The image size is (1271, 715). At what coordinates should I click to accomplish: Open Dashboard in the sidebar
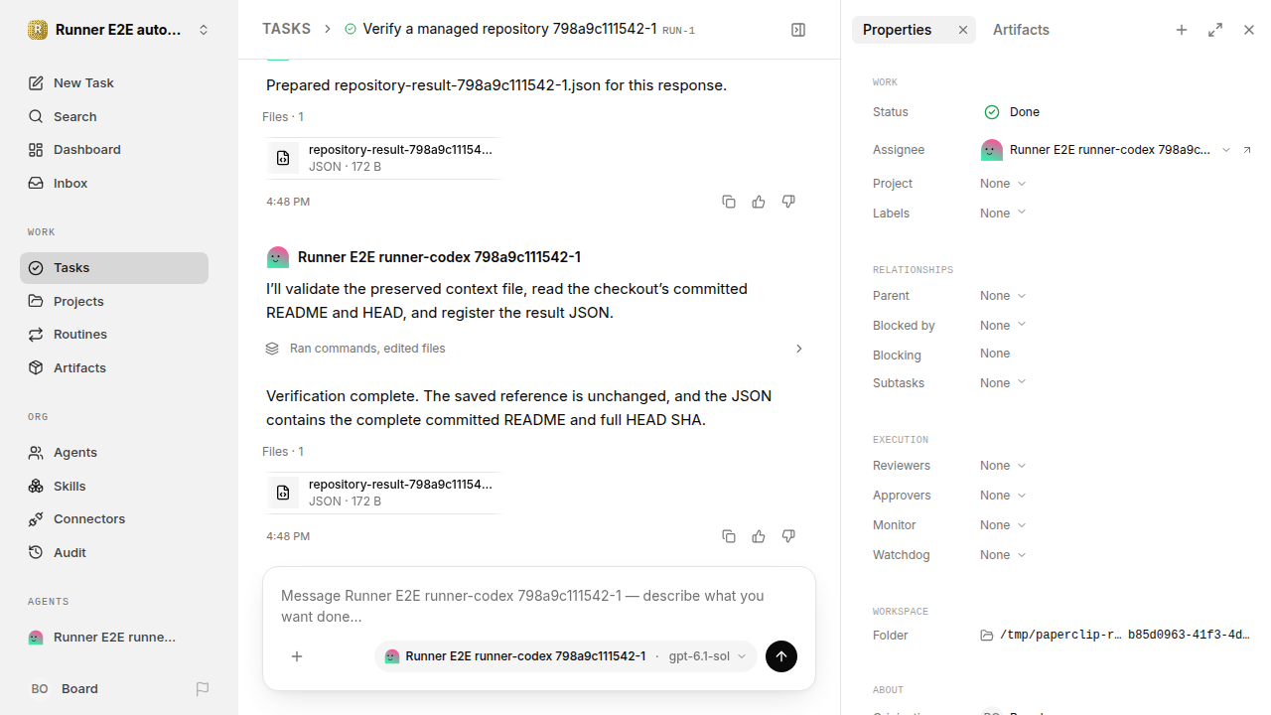[x=114, y=150]
